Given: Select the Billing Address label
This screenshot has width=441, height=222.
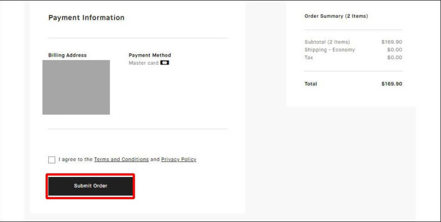Looking at the screenshot, I should click(67, 55).
